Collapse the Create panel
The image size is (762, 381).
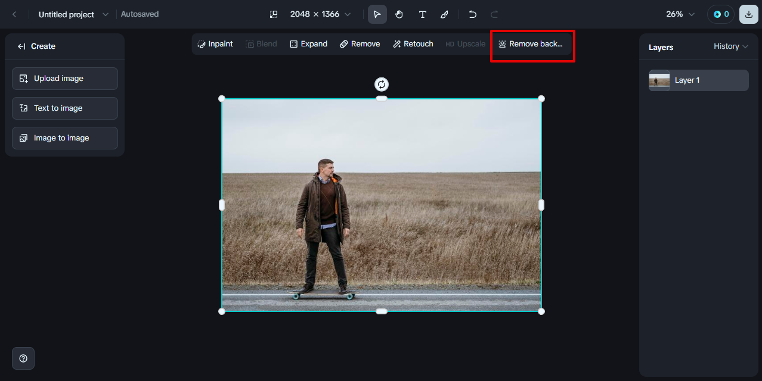[x=21, y=46]
